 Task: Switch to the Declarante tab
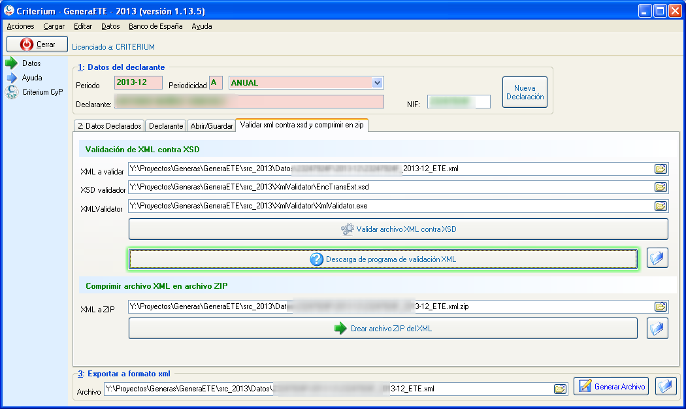point(166,126)
